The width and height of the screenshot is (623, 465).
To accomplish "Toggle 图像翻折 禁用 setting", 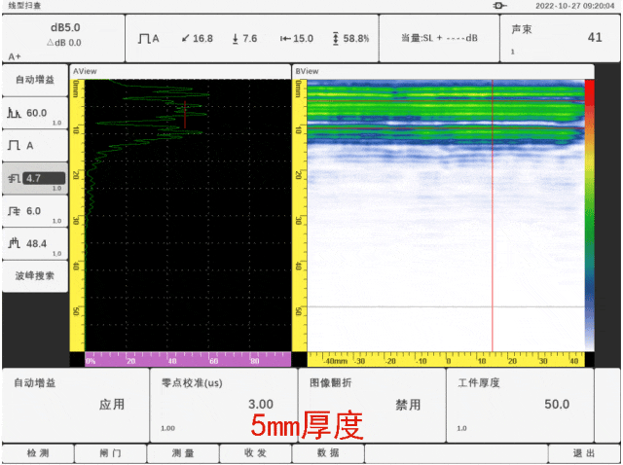I will pyautogui.click(x=372, y=405).
